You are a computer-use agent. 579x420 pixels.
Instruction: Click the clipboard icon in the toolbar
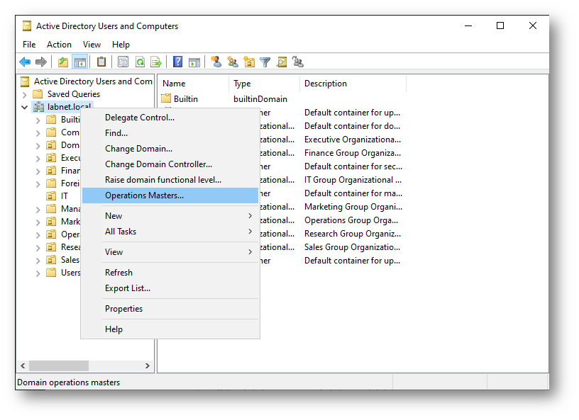point(101,62)
